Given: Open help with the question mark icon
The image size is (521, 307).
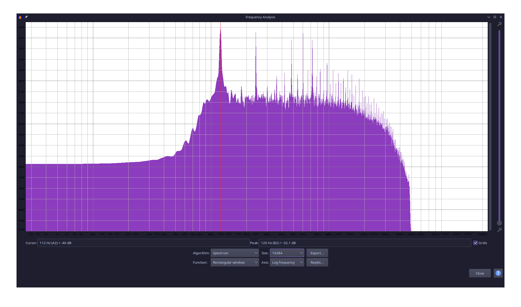Looking at the screenshot, I should pos(498,273).
